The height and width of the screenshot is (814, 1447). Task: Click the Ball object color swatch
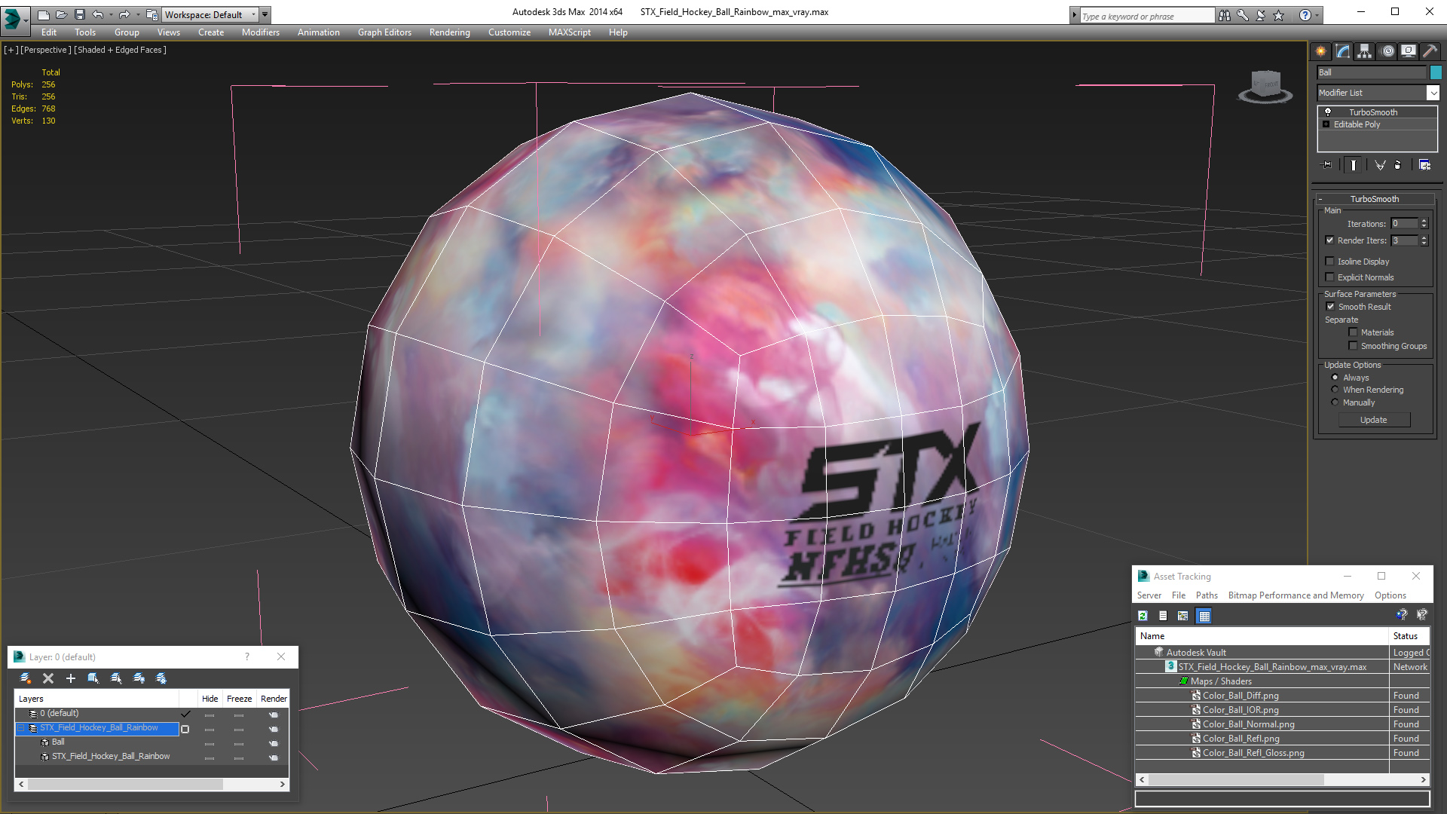[1436, 72]
